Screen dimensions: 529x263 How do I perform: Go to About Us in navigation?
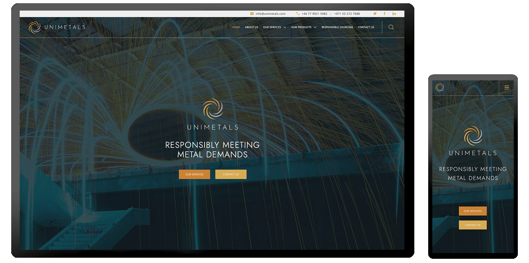point(251,27)
